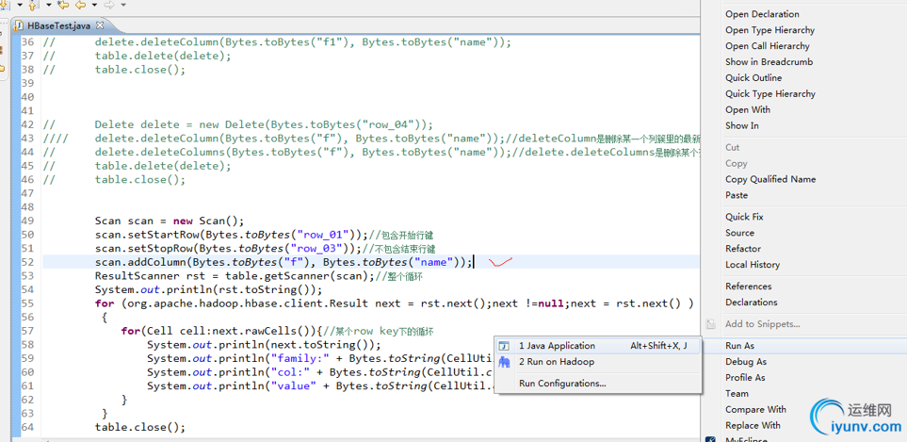Select Paste from context menu
This screenshot has height=442, width=907.
coord(737,195)
